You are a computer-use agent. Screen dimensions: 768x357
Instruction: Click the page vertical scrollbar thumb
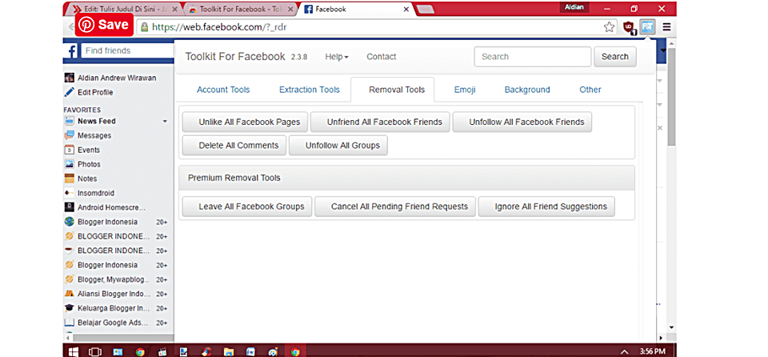pyautogui.click(x=671, y=97)
